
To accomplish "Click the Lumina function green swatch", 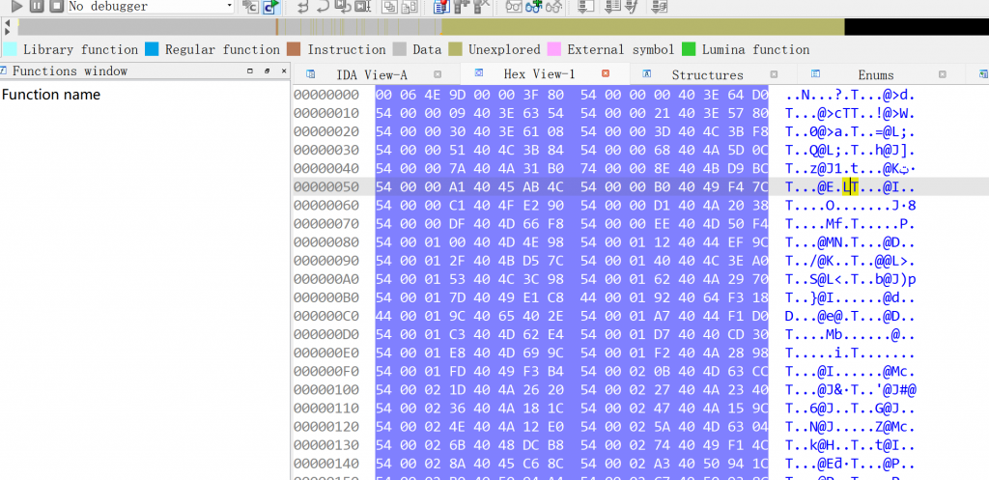I will pyautogui.click(x=689, y=49).
